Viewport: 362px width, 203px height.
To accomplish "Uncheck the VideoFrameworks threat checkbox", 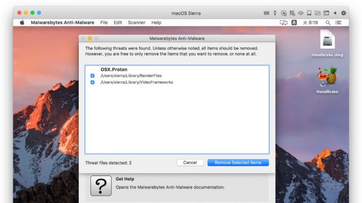I will [x=92, y=82].
